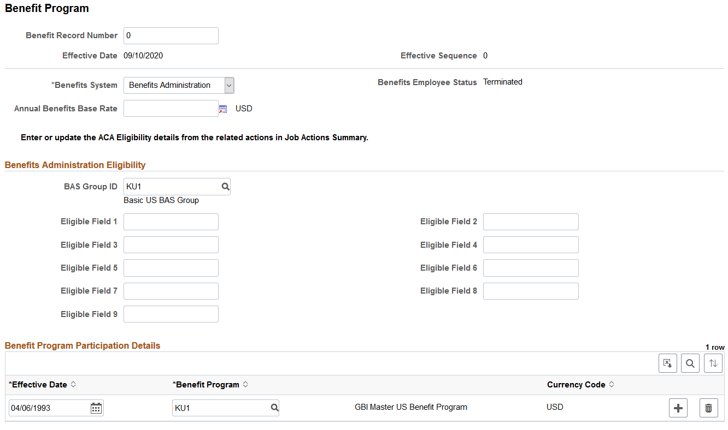Add a new participation row
728x430 pixels.
[678, 408]
